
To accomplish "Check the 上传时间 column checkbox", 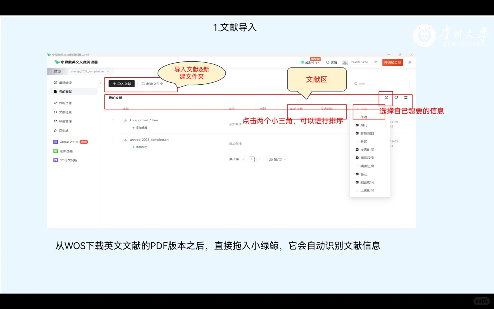I will click(357, 190).
